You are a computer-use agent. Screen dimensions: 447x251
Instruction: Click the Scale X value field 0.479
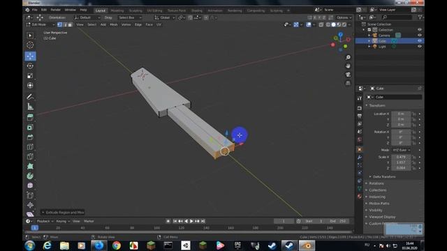point(401,157)
